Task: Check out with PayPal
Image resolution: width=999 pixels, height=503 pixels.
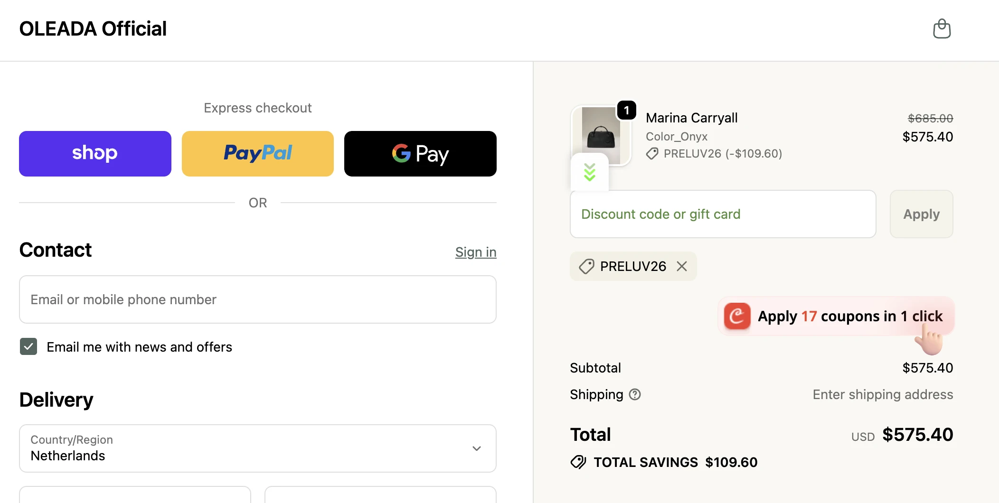Action: (x=257, y=154)
